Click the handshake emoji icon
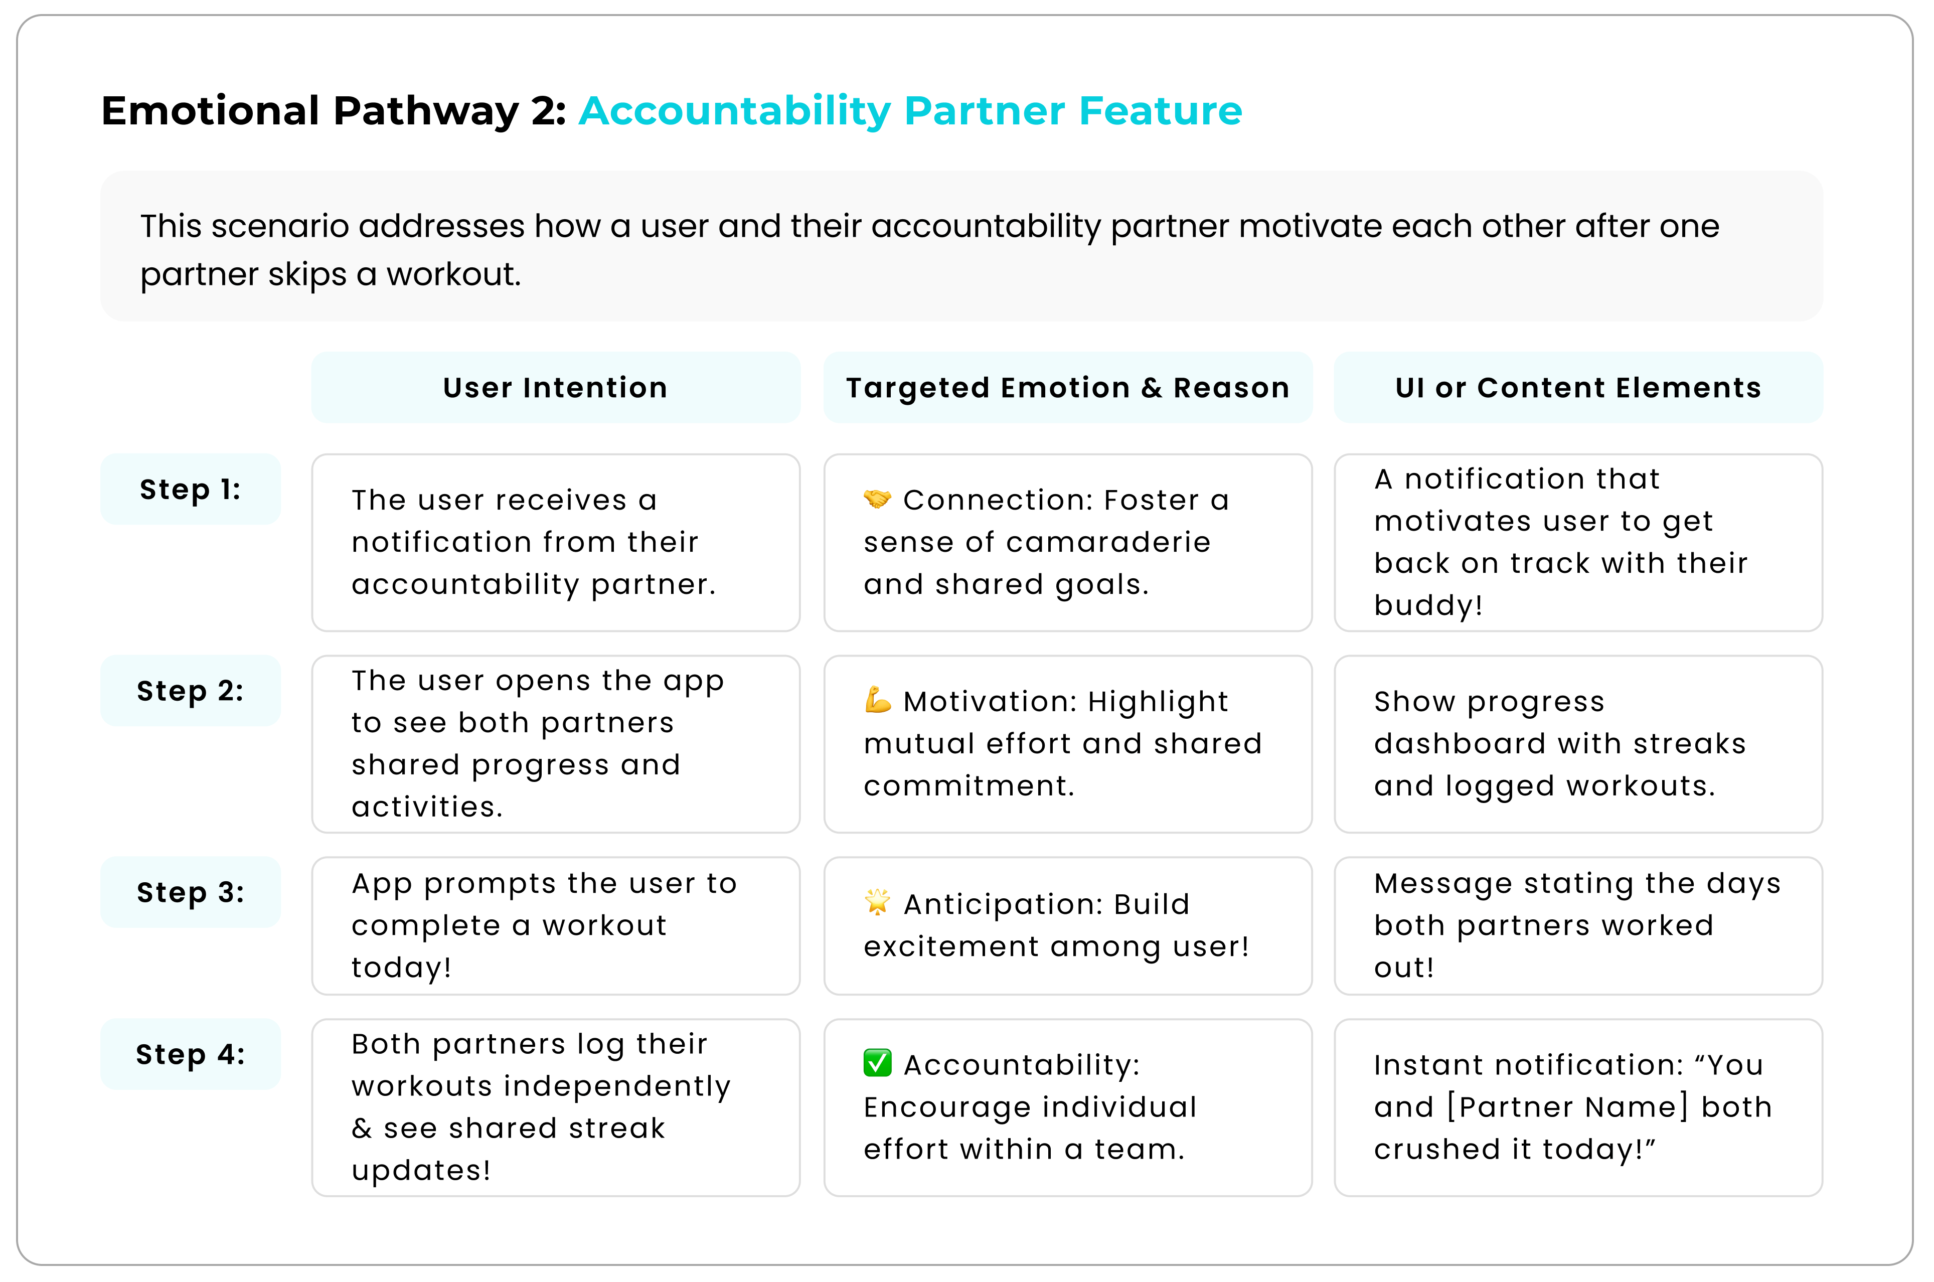The image size is (1934, 1282). coord(877,499)
